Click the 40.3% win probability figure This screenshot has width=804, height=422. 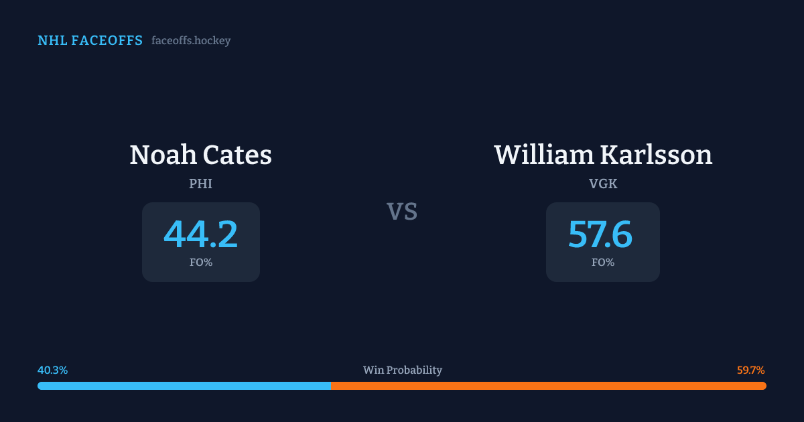[x=52, y=370]
